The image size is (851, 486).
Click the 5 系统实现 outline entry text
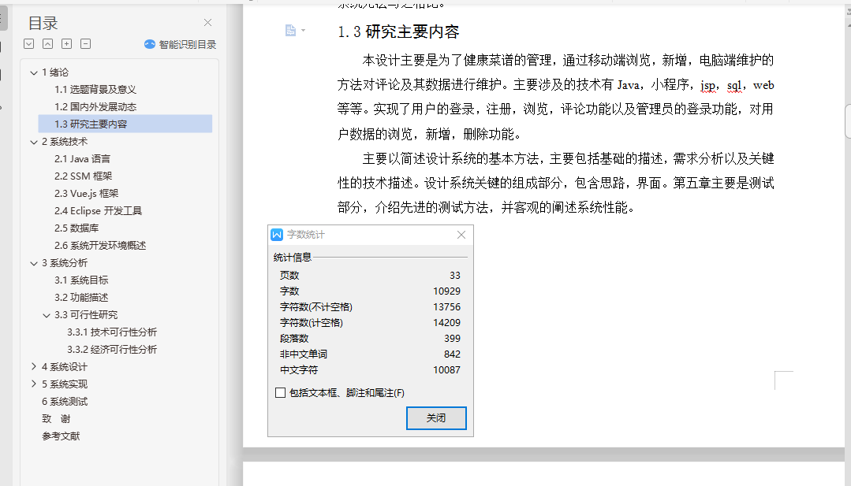coord(65,384)
